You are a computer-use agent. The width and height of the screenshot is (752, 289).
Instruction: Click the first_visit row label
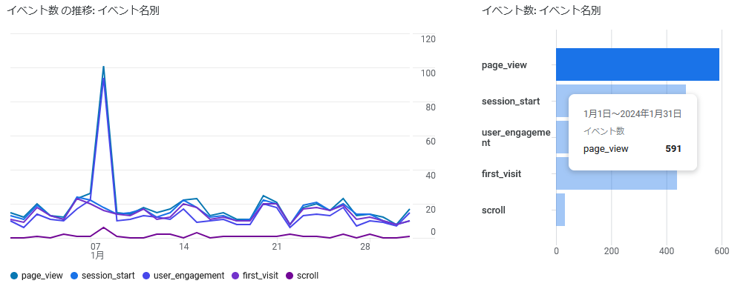(501, 174)
